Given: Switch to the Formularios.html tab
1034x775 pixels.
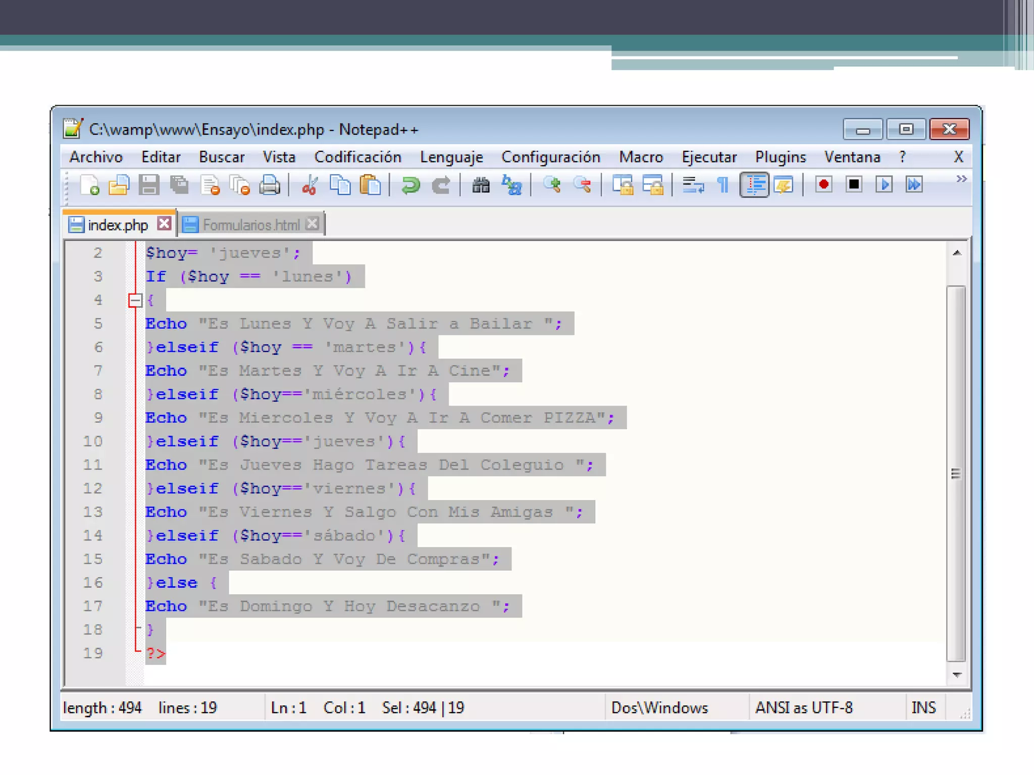Looking at the screenshot, I should pos(251,225).
